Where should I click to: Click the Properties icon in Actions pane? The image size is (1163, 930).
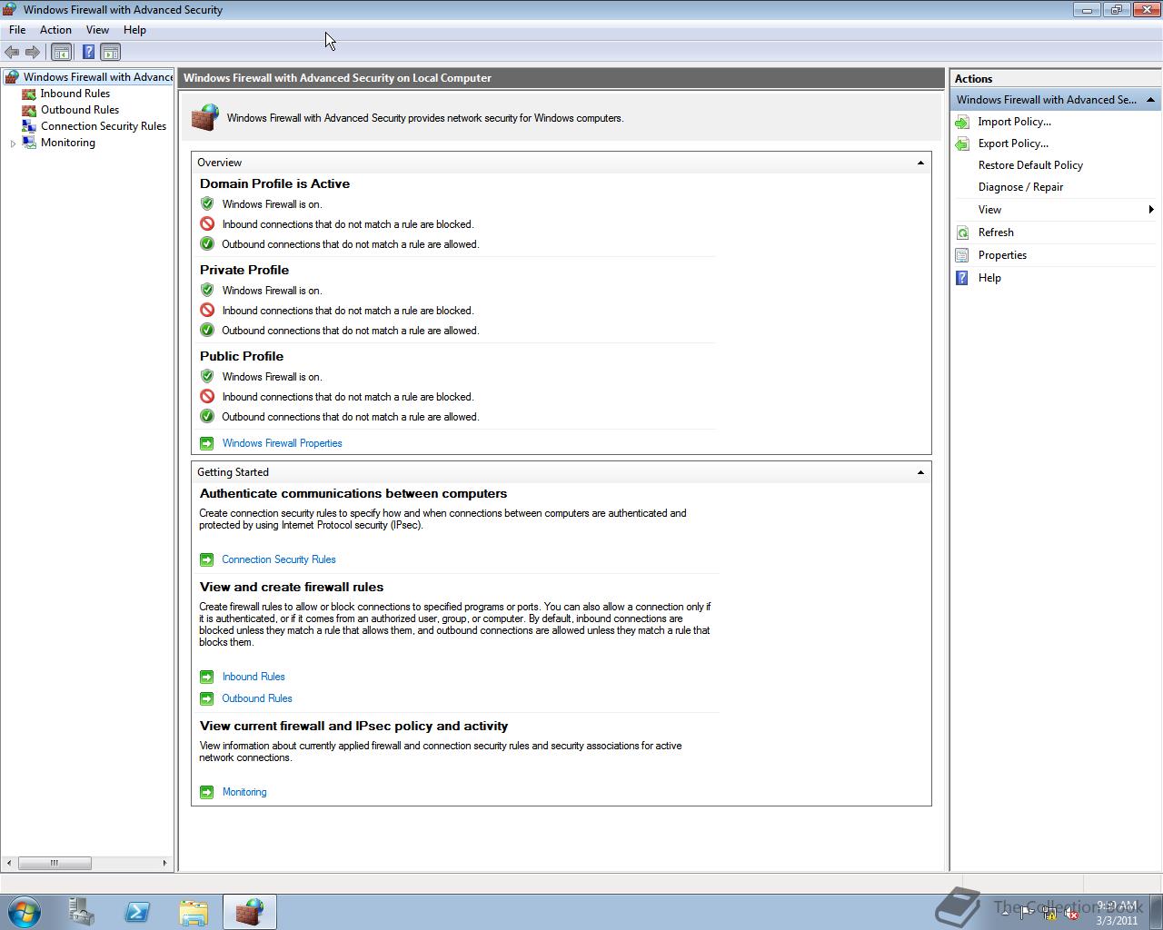tap(962, 255)
